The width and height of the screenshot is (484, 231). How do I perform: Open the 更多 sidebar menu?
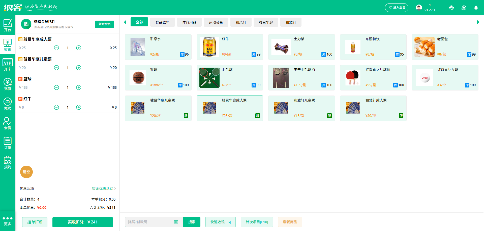click(8, 221)
